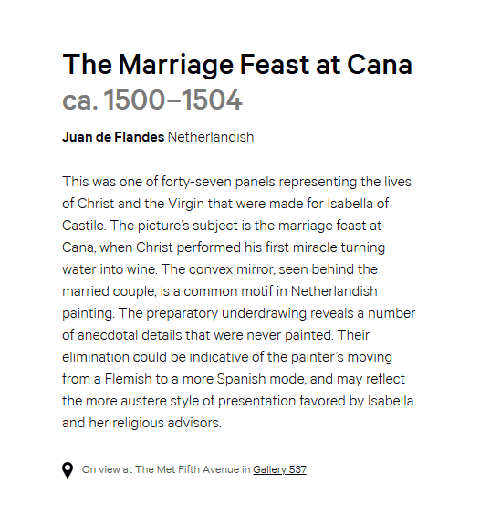The width and height of the screenshot is (480, 526).
Task: Click the word Netherlandish beside the artist name
Action: [211, 137]
